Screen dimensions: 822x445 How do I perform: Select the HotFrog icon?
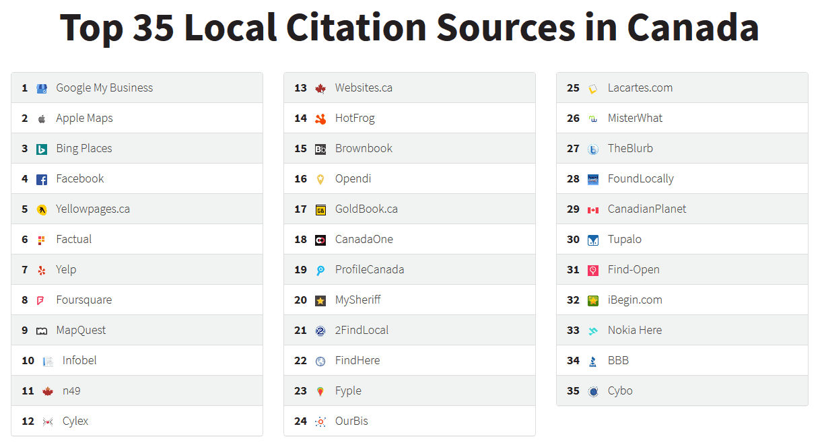click(322, 118)
